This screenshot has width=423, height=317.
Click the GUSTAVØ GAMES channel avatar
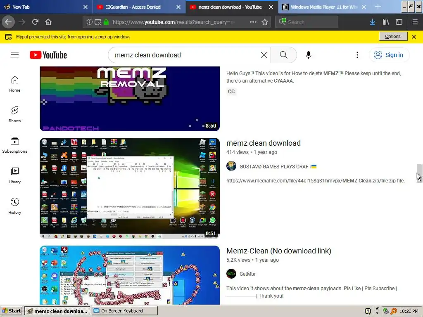click(231, 166)
